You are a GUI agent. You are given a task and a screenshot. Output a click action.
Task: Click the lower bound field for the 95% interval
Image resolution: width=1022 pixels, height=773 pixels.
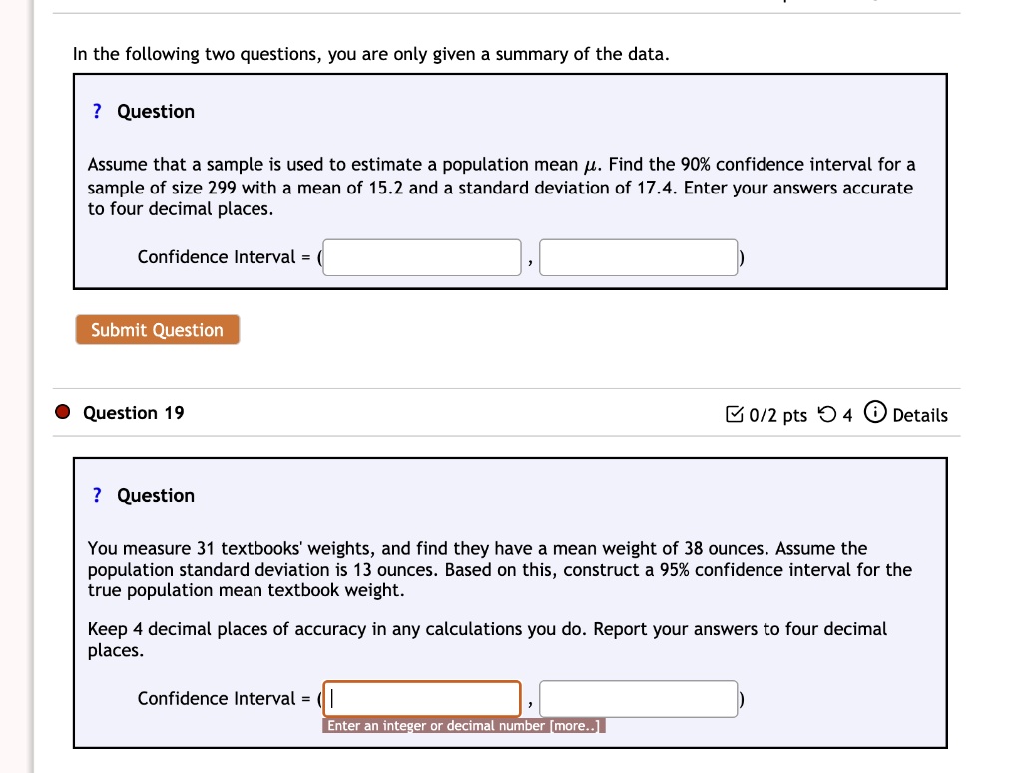click(x=422, y=698)
